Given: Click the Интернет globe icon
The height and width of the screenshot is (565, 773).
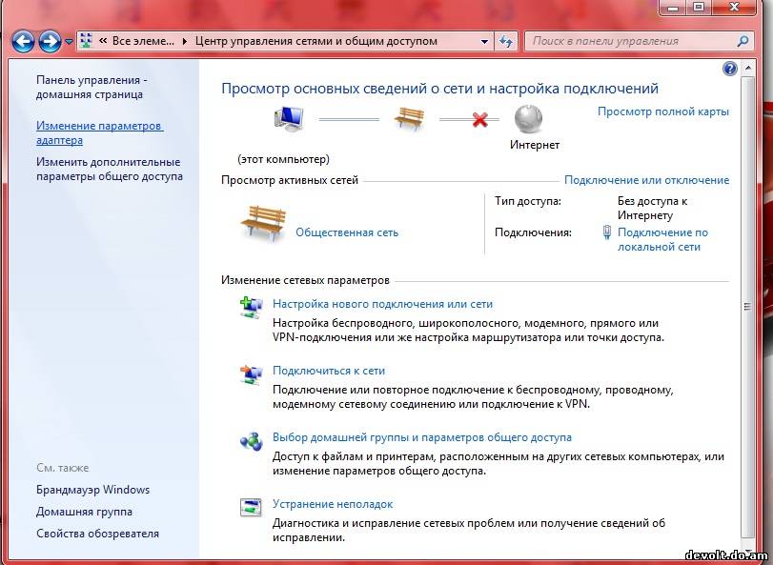Looking at the screenshot, I should [x=528, y=119].
